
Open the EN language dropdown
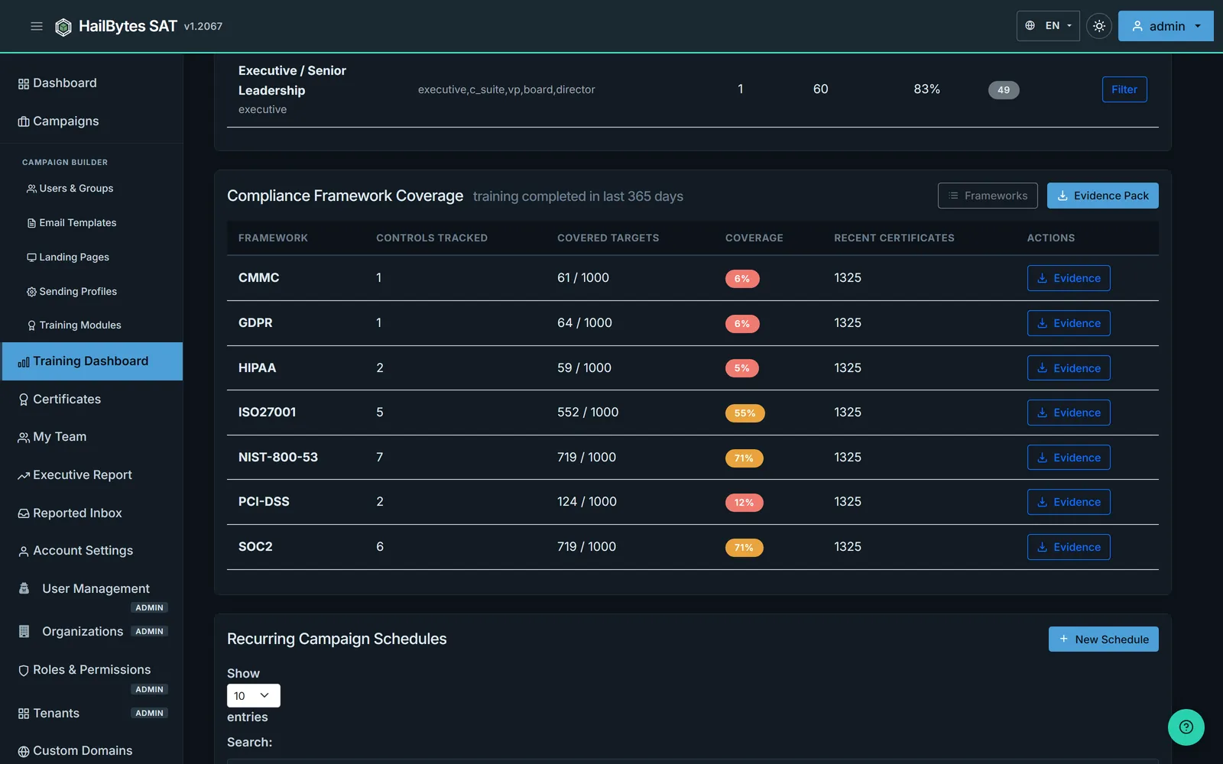click(1048, 26)
